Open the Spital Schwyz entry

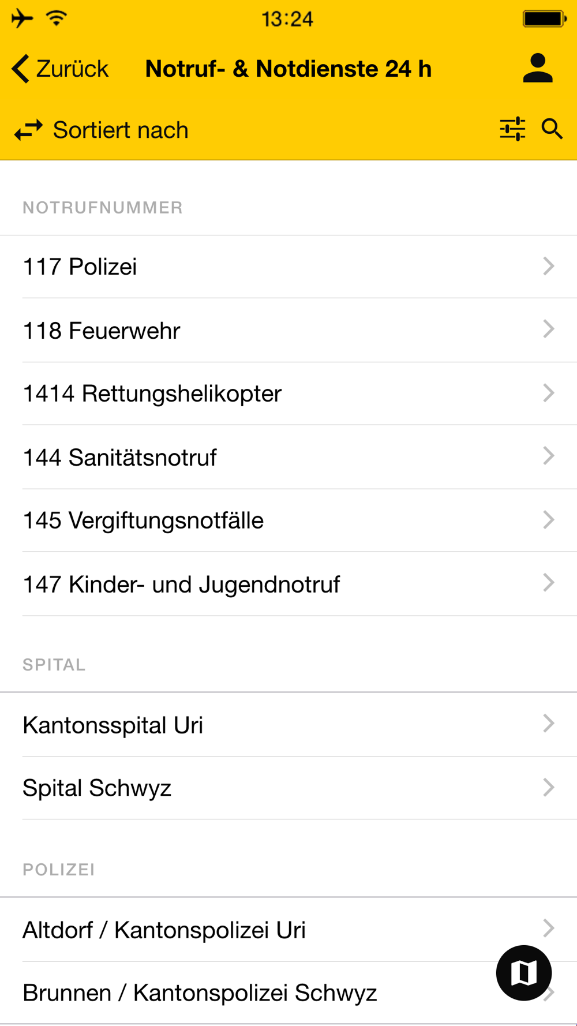point(288,788)
